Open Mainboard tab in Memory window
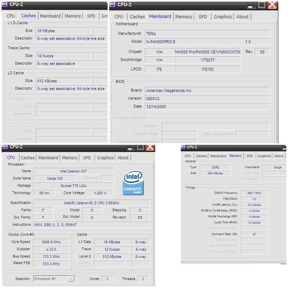Image resolution: width=288 pixels, height=288 pixels. 218,156
